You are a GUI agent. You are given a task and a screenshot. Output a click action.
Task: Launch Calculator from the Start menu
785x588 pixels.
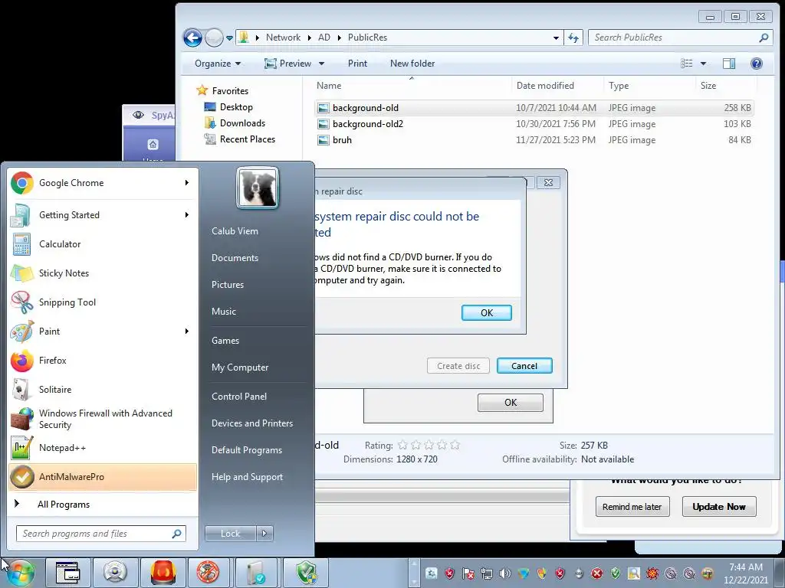point(103,244)
